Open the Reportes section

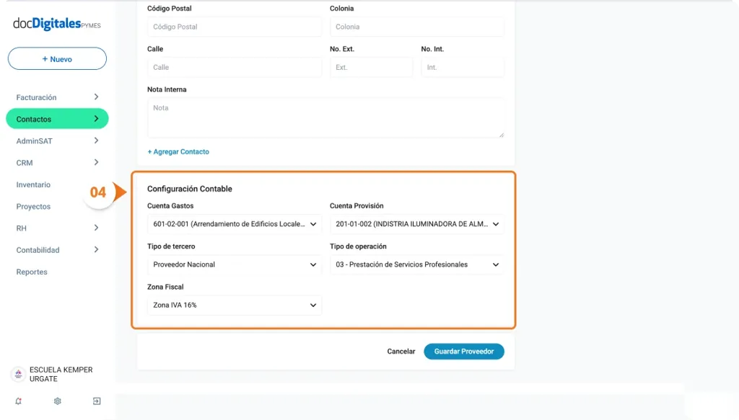pos(32,272)
